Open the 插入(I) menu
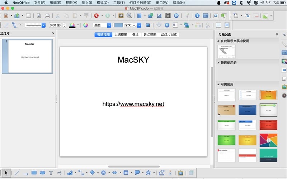Viewport: 287px width, 179px height. [x=87, y=3]
